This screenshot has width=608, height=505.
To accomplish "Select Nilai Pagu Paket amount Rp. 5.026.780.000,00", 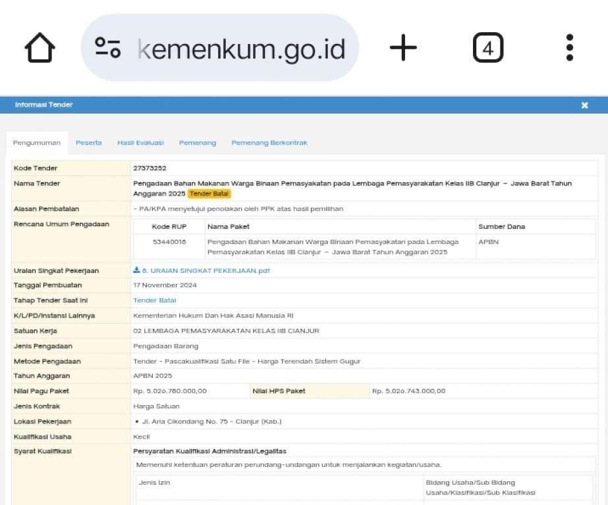I will (170, 391).
